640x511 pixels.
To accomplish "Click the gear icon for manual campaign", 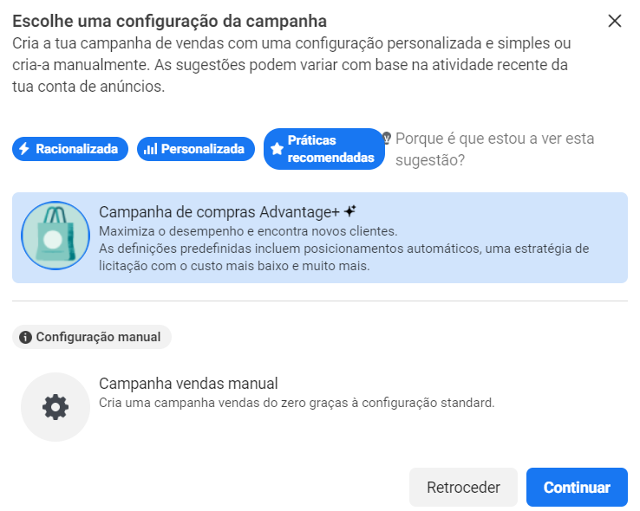I will point(56,407).
